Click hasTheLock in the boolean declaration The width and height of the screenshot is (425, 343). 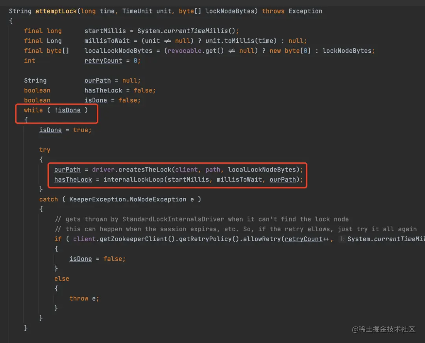point(103,90)
